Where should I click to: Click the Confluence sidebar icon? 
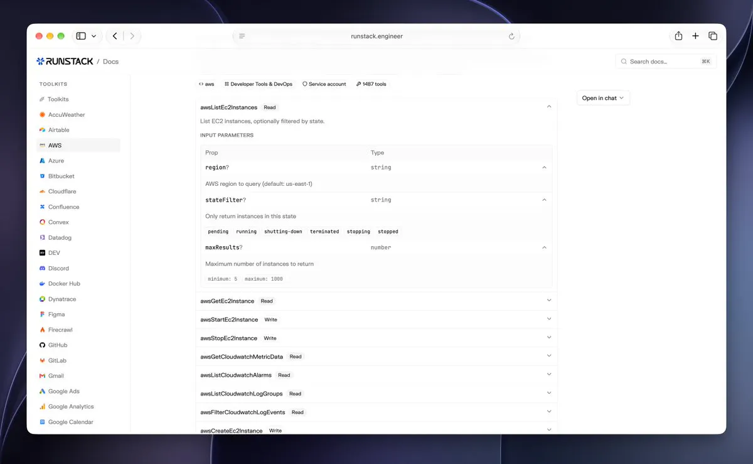42,207
